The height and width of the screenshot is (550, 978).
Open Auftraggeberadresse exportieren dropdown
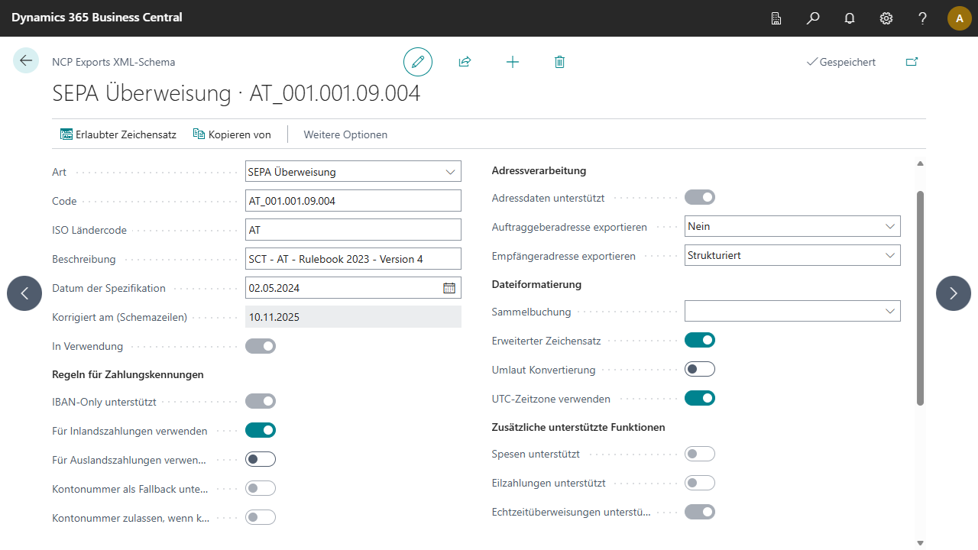[x=792, y=226]
